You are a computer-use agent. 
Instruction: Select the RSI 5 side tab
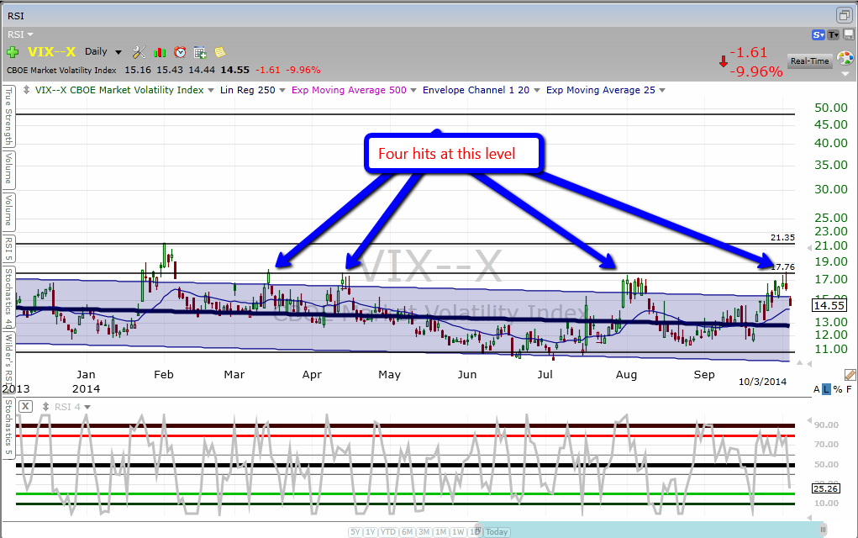(x=8, y=249)
